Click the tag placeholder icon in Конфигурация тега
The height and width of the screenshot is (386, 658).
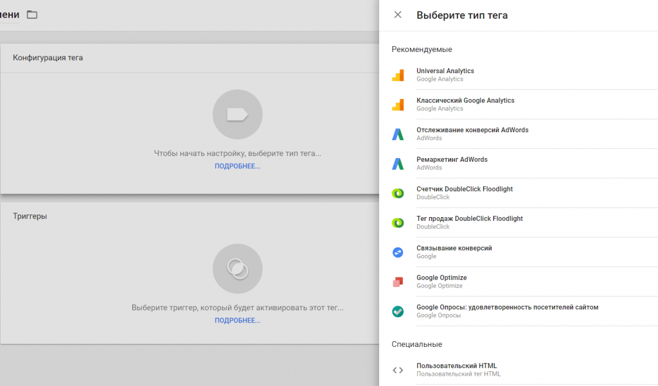(238, 114)
